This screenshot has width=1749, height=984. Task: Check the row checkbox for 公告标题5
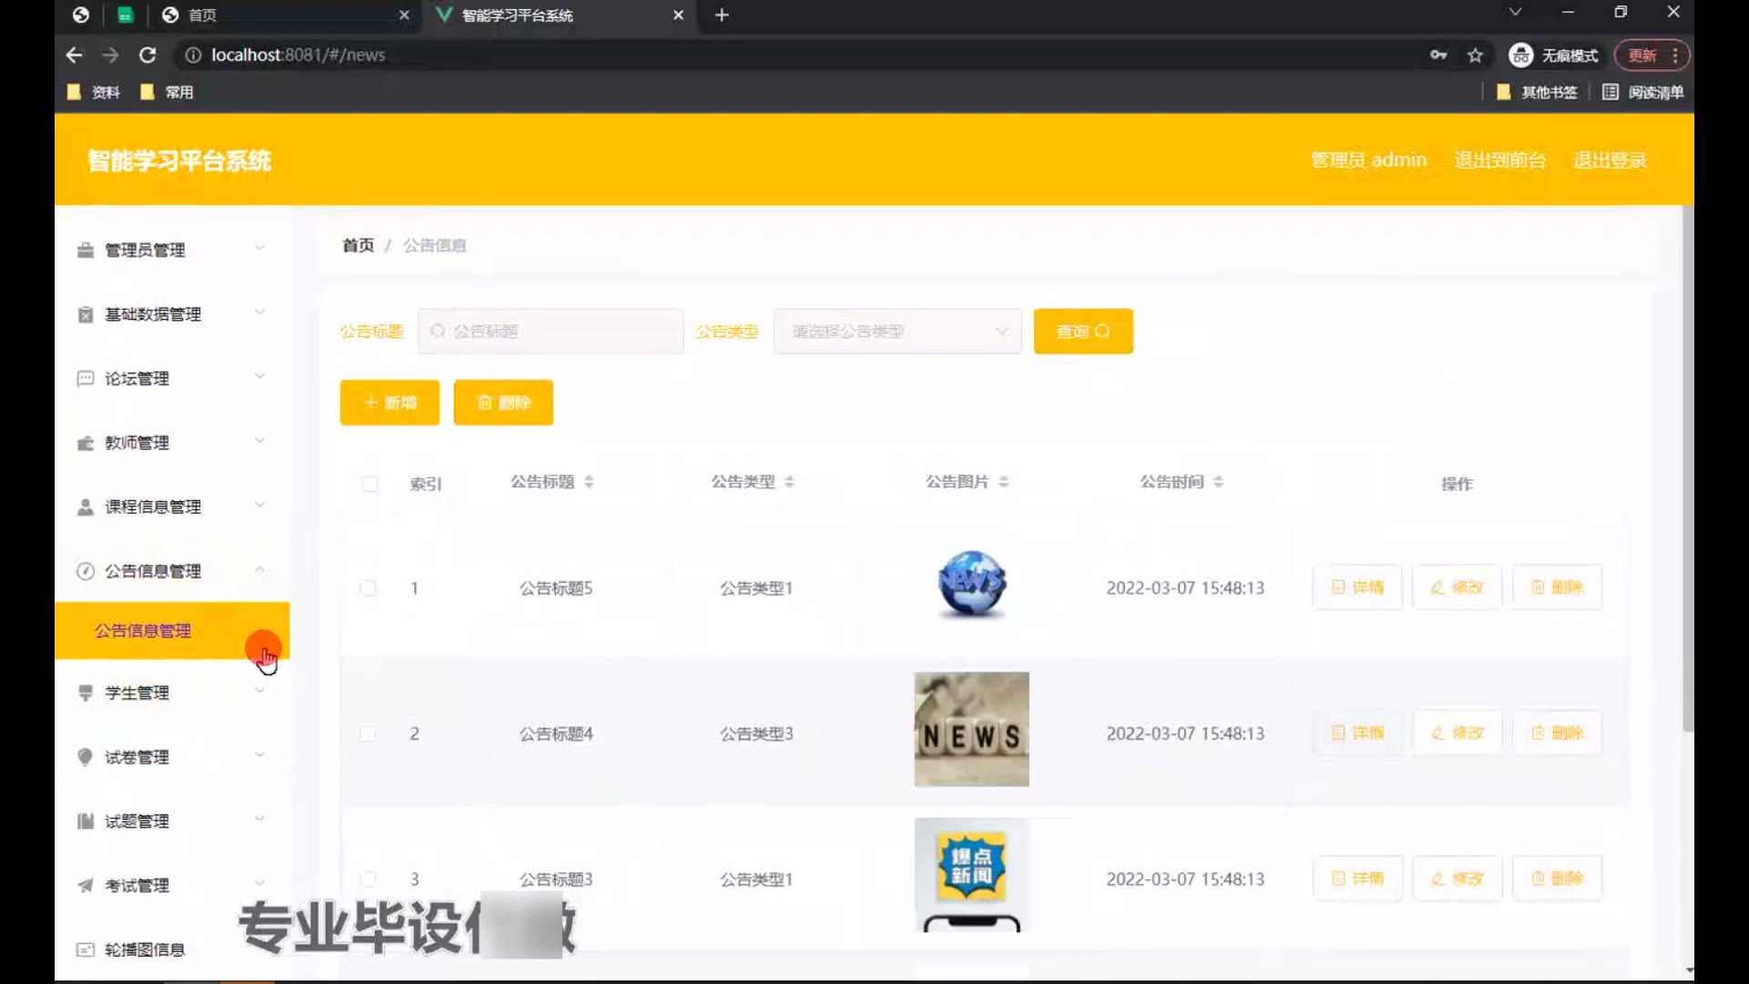(368, 589)
